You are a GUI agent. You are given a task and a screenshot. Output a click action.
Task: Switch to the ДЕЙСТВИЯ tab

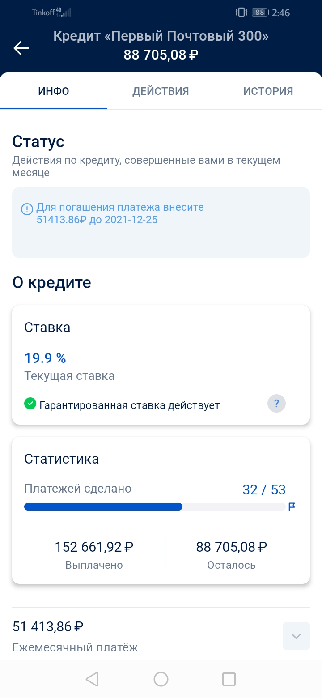click(x=161, y=91)
